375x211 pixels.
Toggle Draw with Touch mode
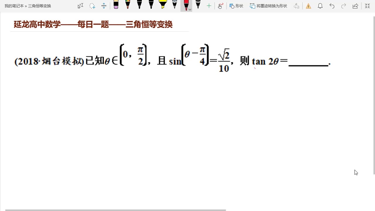221,6
